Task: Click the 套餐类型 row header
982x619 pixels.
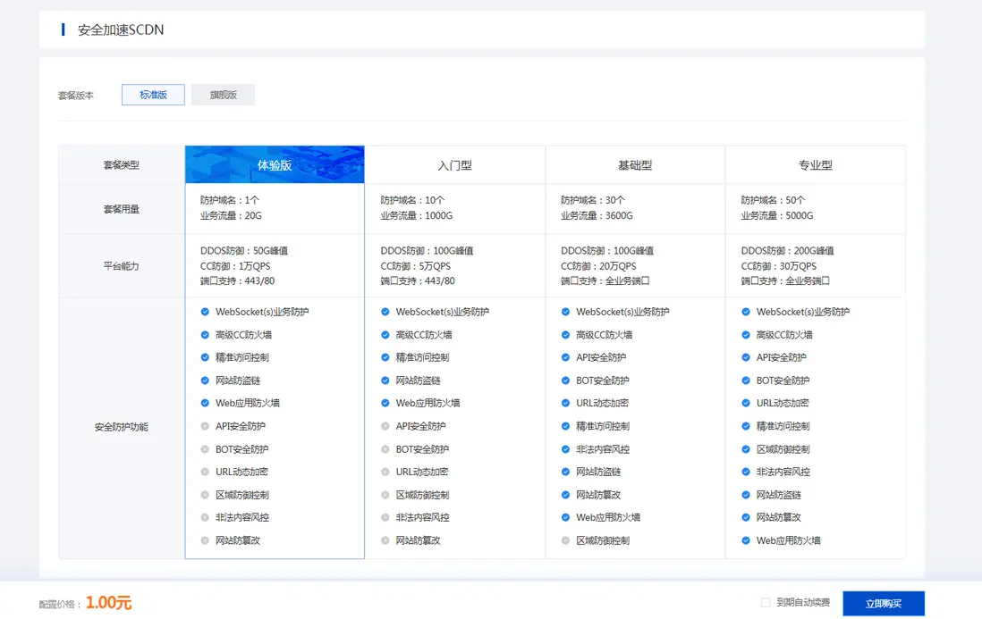Action: [x=122, y=165]
